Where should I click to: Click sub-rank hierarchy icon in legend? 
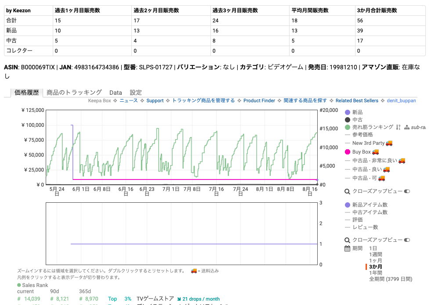coord(408,128)
